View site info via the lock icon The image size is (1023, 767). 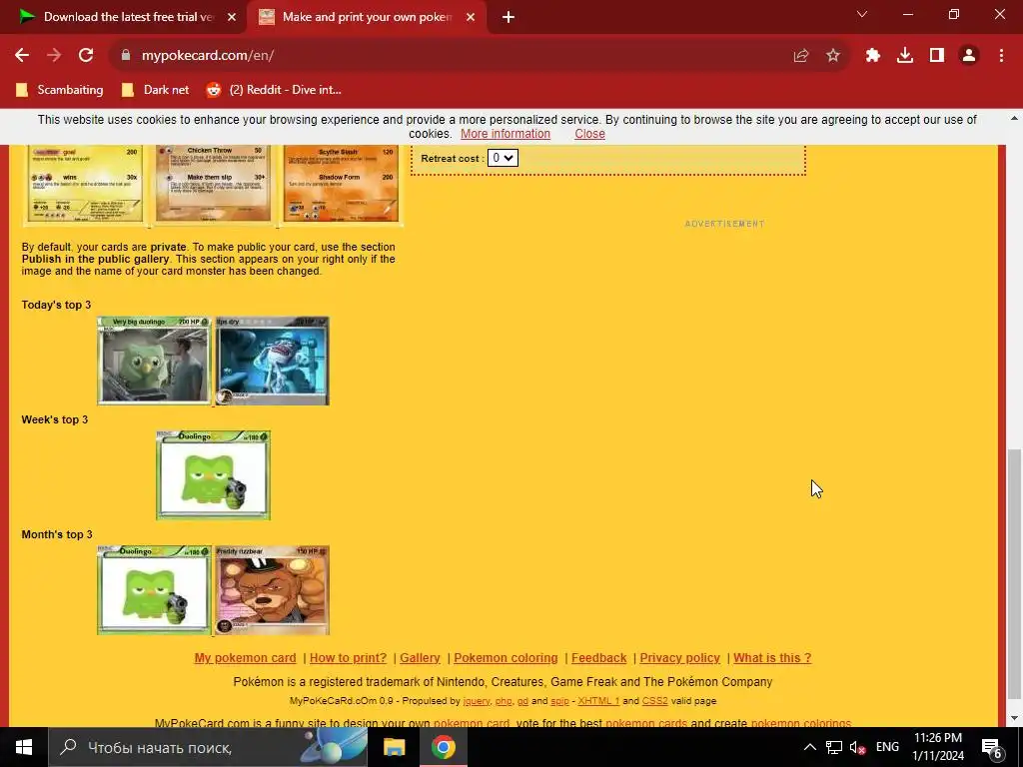[x=126, y=56]
